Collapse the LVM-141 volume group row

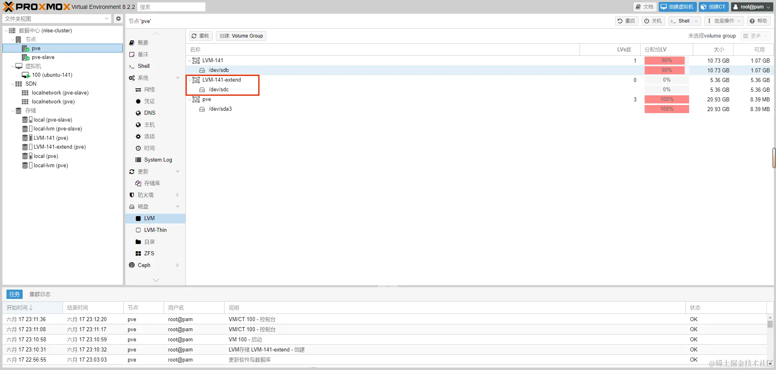[190, 61]
